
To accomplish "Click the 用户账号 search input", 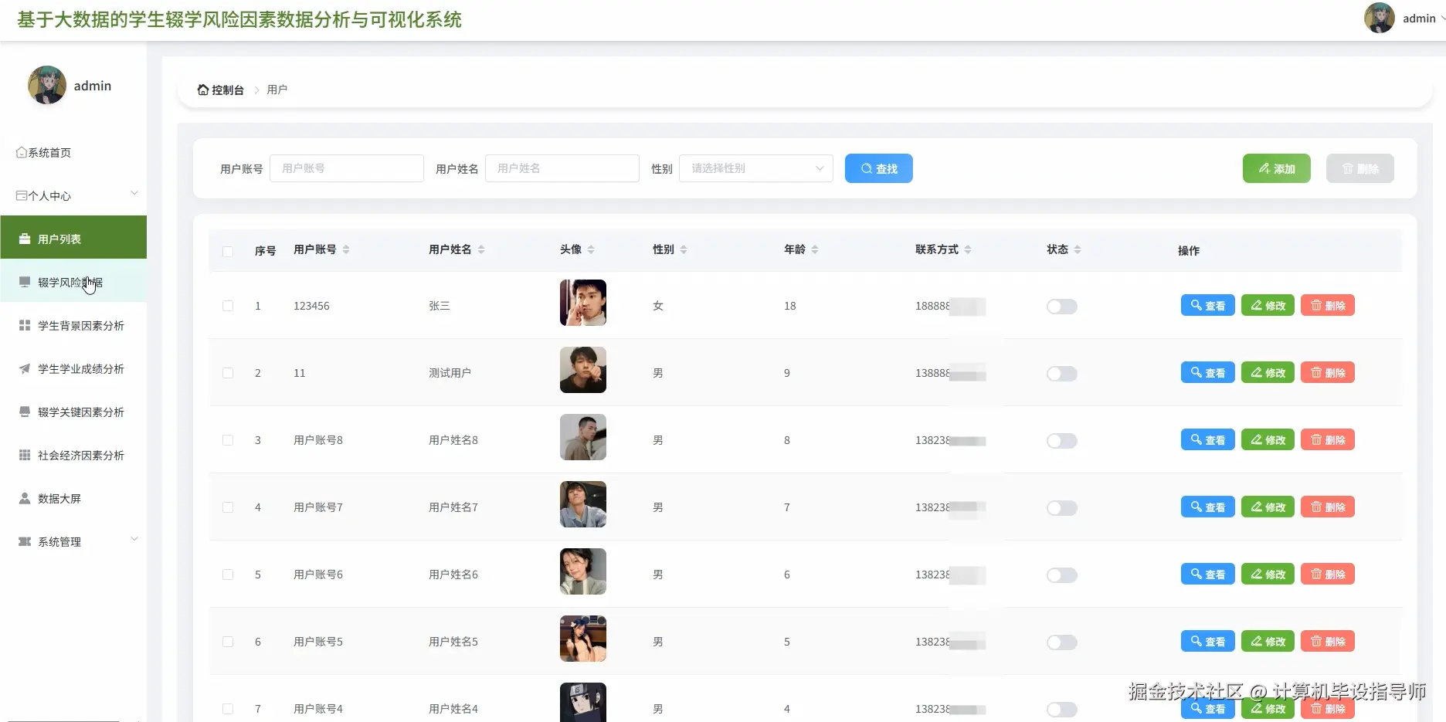I will coord(347,168).
